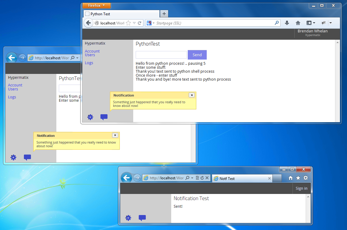This screenshot has width=347, height=230.
Task: Go back in the bottom IE window
Action: 126,178
